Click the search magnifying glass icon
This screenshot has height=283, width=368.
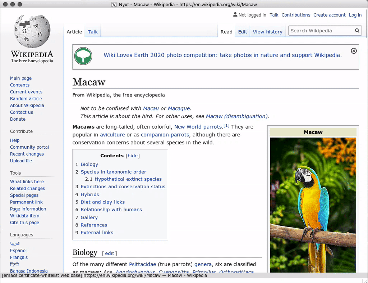pos(357,31)
